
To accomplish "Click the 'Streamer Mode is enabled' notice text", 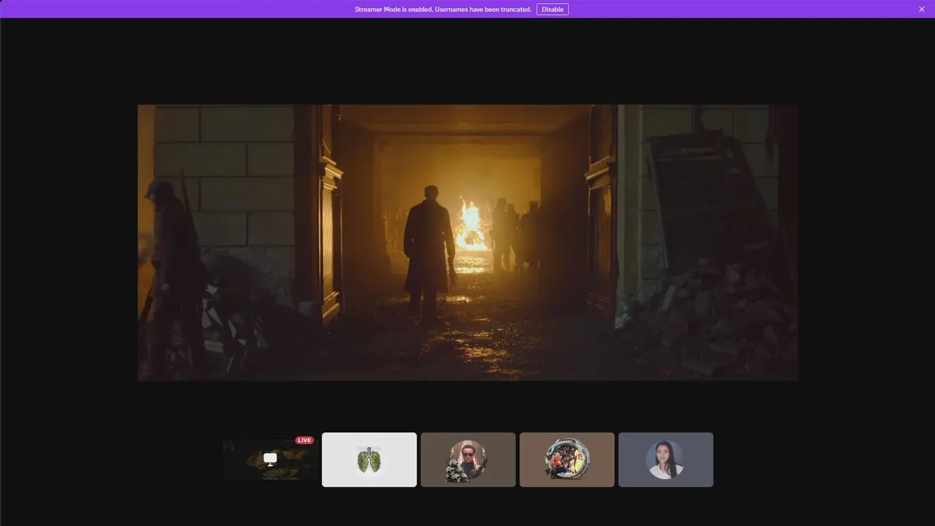I will [x=443, y=9].
